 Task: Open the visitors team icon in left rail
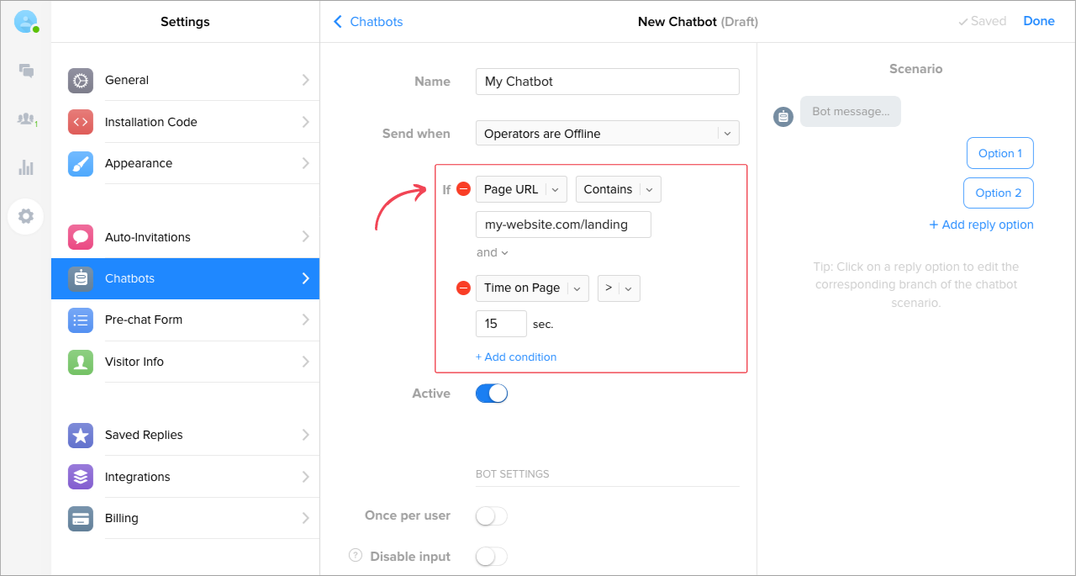pyautogui.click(x=26, y=119)
